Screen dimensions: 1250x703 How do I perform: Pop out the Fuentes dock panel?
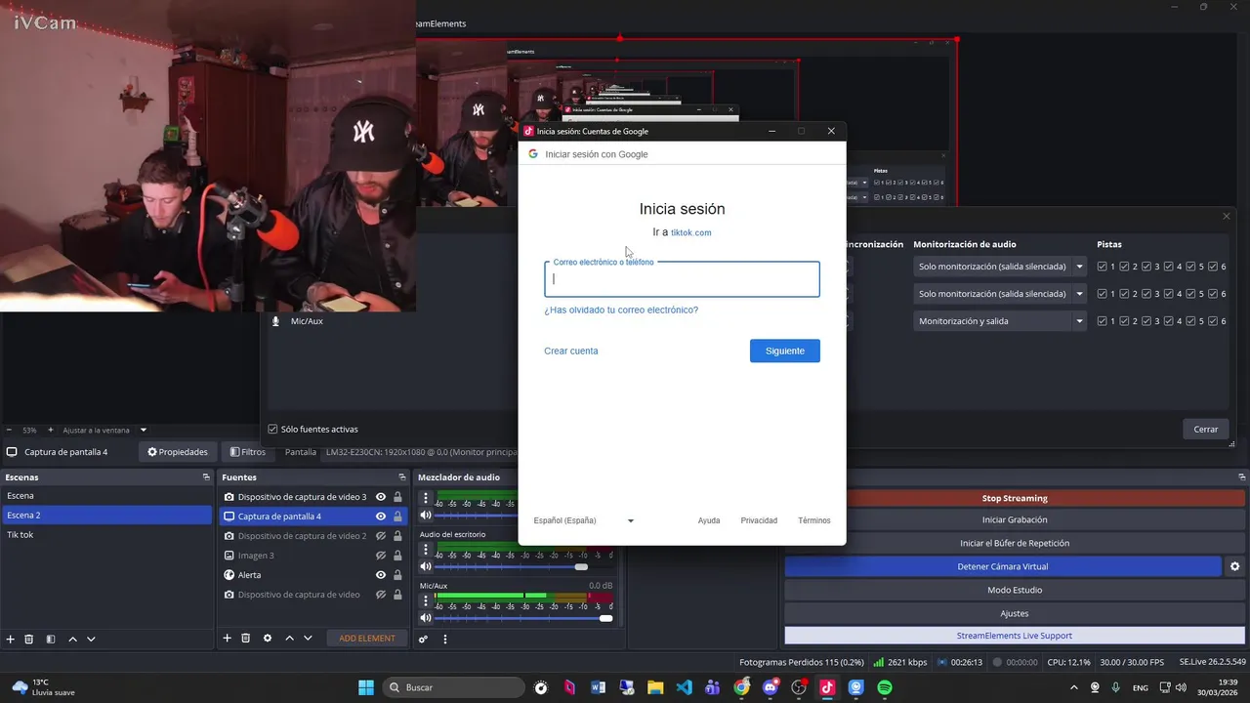(x=401, y=477)
